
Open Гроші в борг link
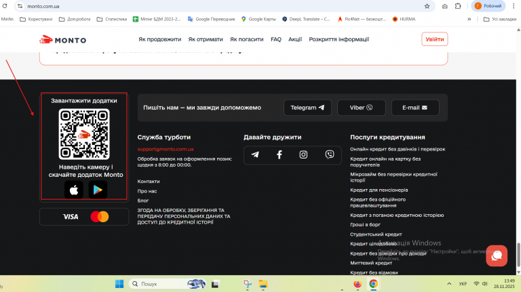(x=366, y=225)
